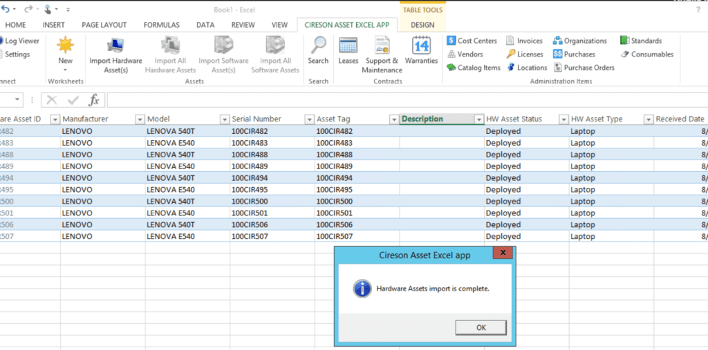Open Support & Maintenance contracts
The image size is (708, 350).
pos(382,55)
